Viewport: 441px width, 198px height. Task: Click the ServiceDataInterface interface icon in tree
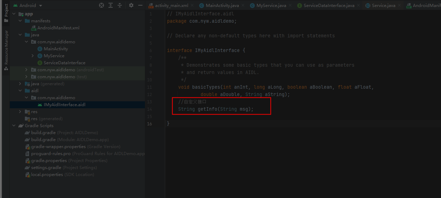tap(40, 63)
